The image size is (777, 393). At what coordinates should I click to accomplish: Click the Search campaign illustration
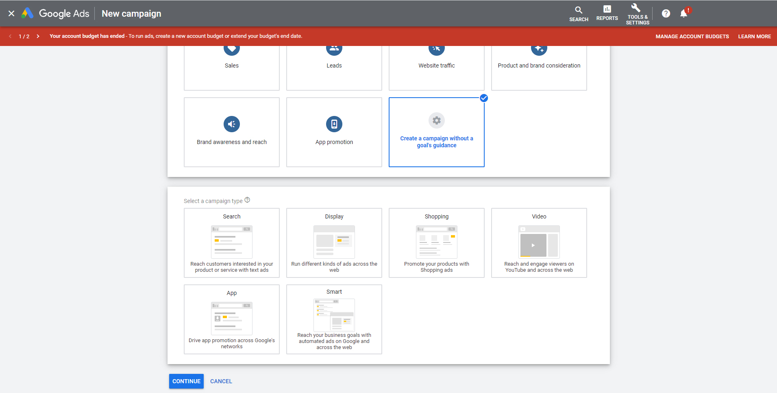coord(232,242)
